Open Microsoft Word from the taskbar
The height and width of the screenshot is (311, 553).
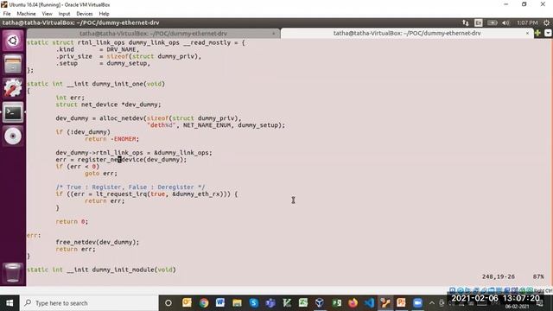(x=220, y=303)
